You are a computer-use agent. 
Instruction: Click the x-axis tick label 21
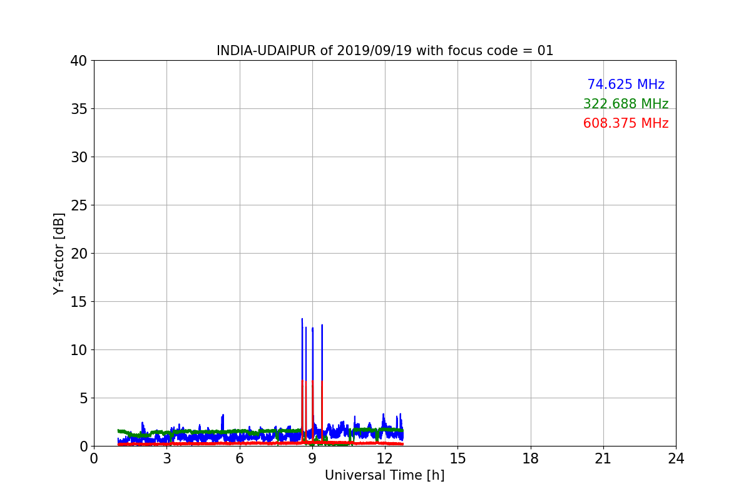(x=603, y=458)
